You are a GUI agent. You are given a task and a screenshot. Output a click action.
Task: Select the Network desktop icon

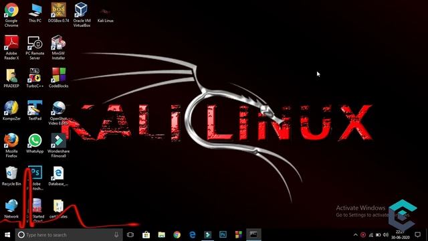point(11,208)
